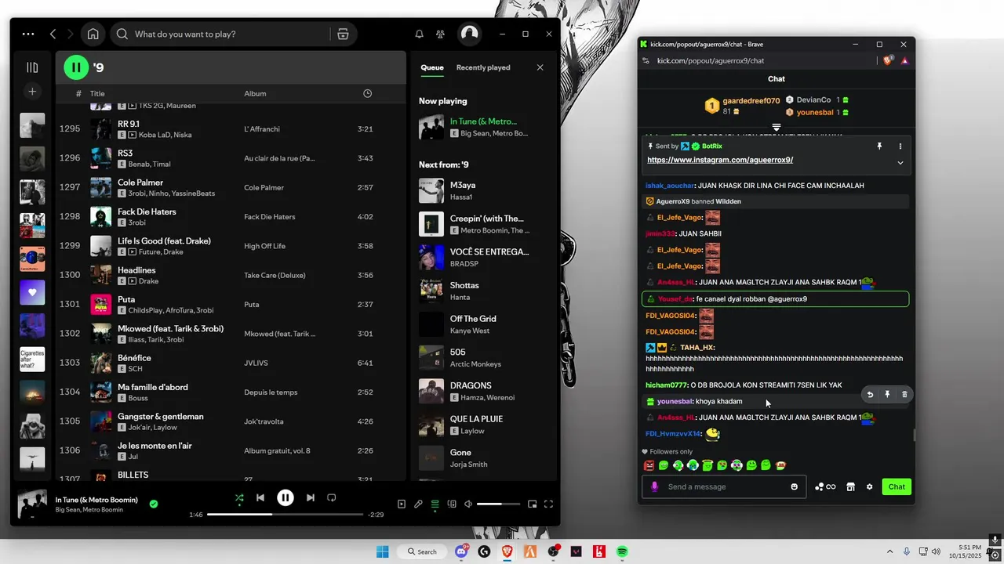
Task: Enter full screen in Spotify
Action: [x=548, y=504]
